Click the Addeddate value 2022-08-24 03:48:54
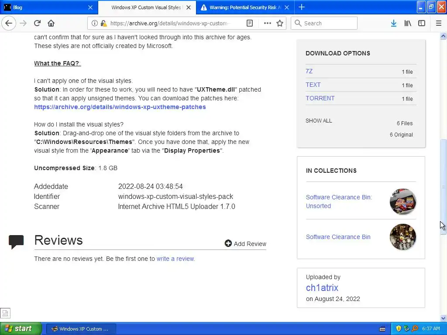 150,186
